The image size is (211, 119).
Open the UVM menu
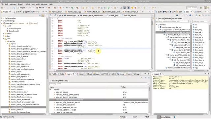[38, 4]
